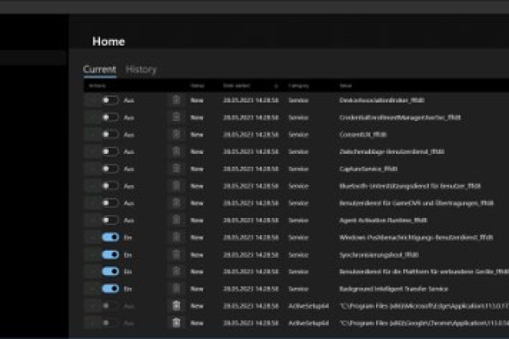The height and width of the screenshot is (339, 509).
Task: Remove the ConsentUX service entry via trash
Action: 176,134
